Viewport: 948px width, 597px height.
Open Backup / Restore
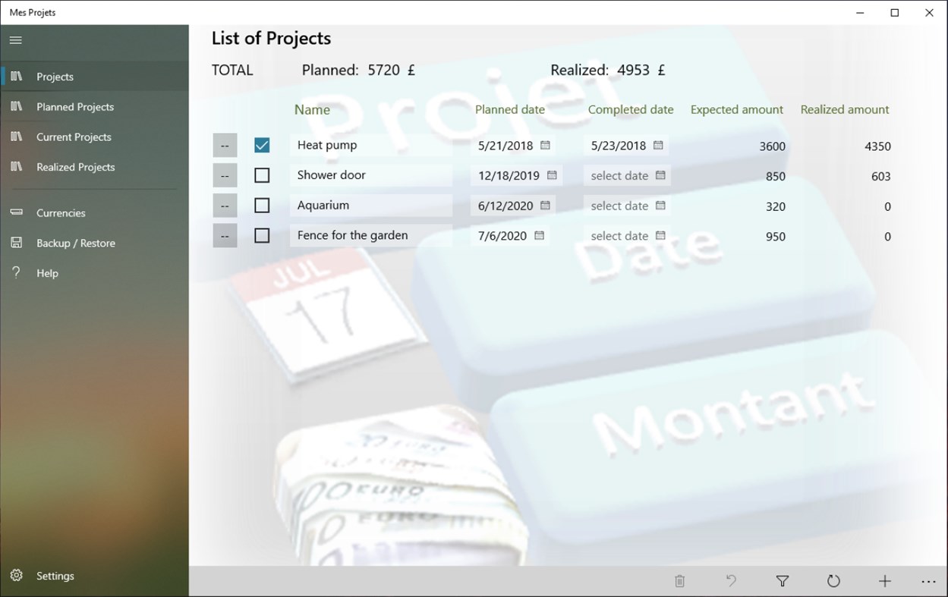point(76,243)
